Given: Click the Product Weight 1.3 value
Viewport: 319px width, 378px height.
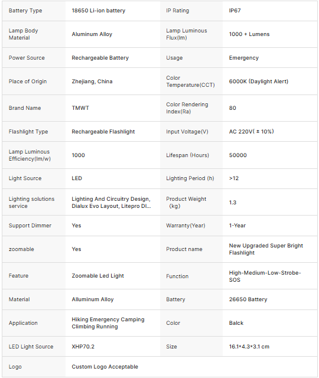Looking at the screenshot, I should tap(232, 203).
